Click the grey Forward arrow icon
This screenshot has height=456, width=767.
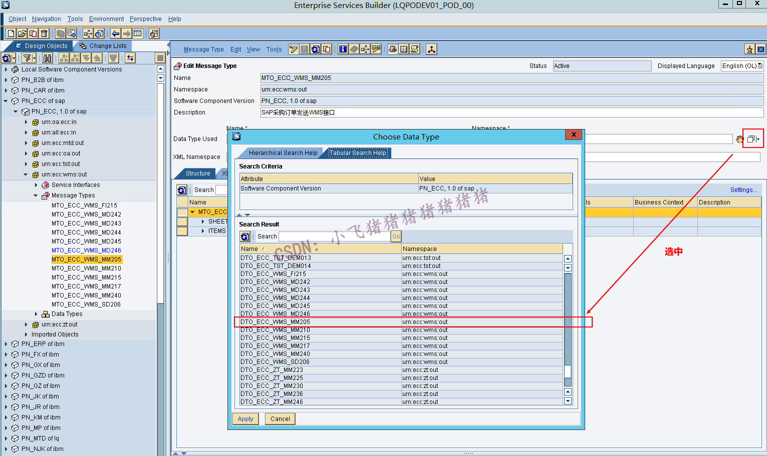pyautogui.click(x=127, y=33)
